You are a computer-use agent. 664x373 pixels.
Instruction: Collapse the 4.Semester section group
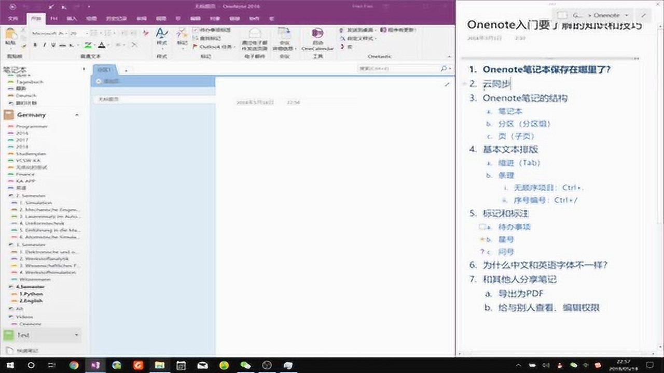click(x=10, y=286)
